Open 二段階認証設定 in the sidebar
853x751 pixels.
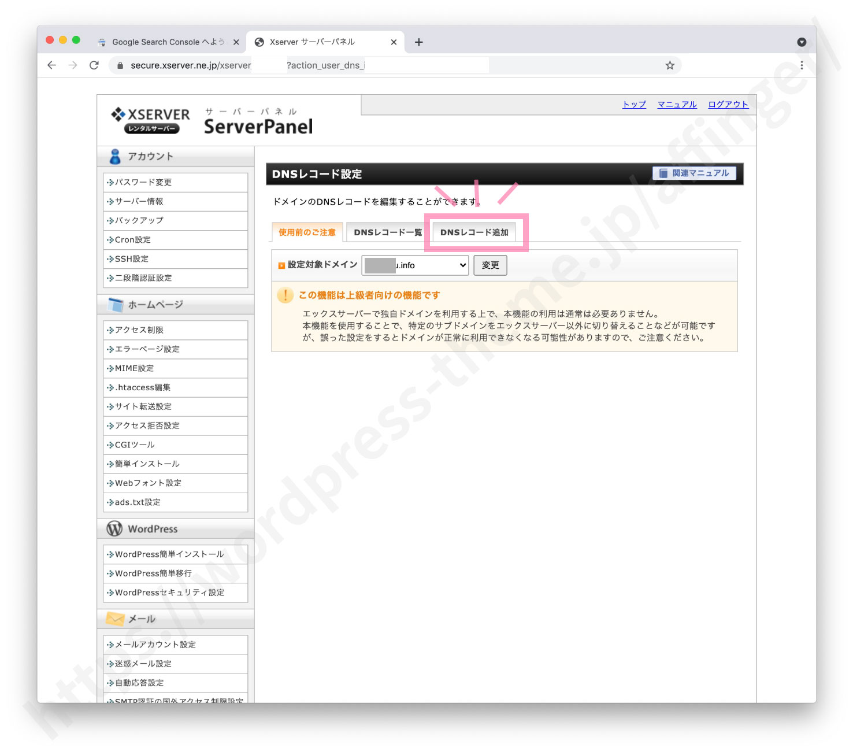point(176,278)
